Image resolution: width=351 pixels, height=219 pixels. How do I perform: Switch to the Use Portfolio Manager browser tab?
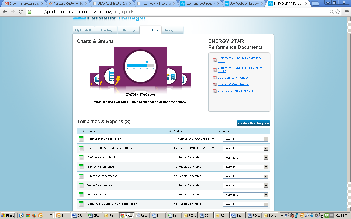coord(244,4)
